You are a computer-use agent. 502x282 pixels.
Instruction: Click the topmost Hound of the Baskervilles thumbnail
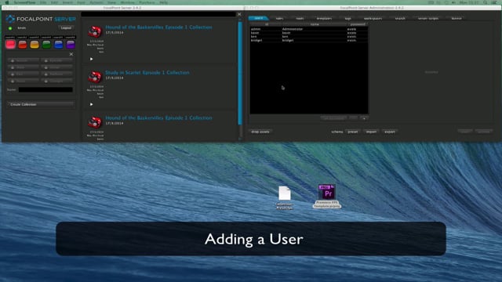click(x=95, y=31)
